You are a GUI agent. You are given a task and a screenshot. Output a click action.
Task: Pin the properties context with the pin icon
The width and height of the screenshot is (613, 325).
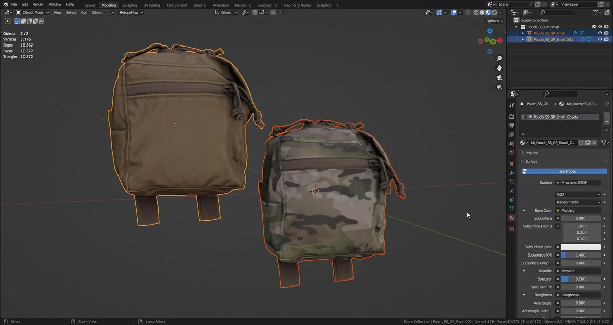[607, 104]
